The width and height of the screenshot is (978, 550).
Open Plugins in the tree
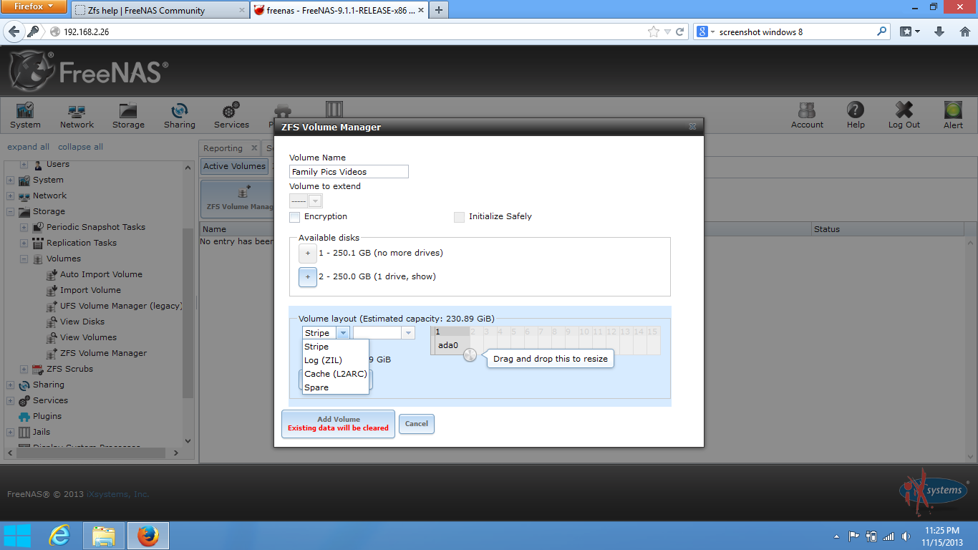pyautogui.click(x=47, y=416)
